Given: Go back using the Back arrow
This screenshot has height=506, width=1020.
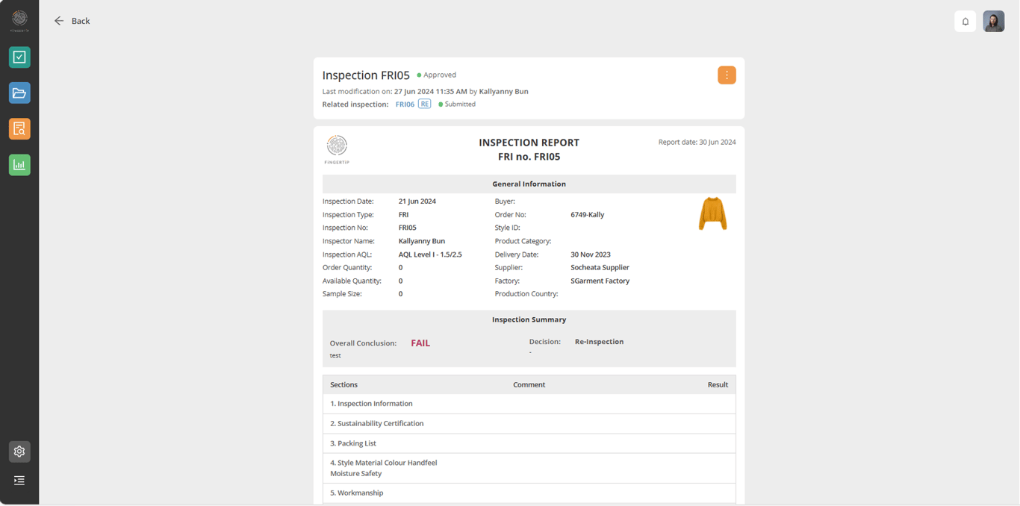Looking at the screenshot, I should [x=72, y=21].
